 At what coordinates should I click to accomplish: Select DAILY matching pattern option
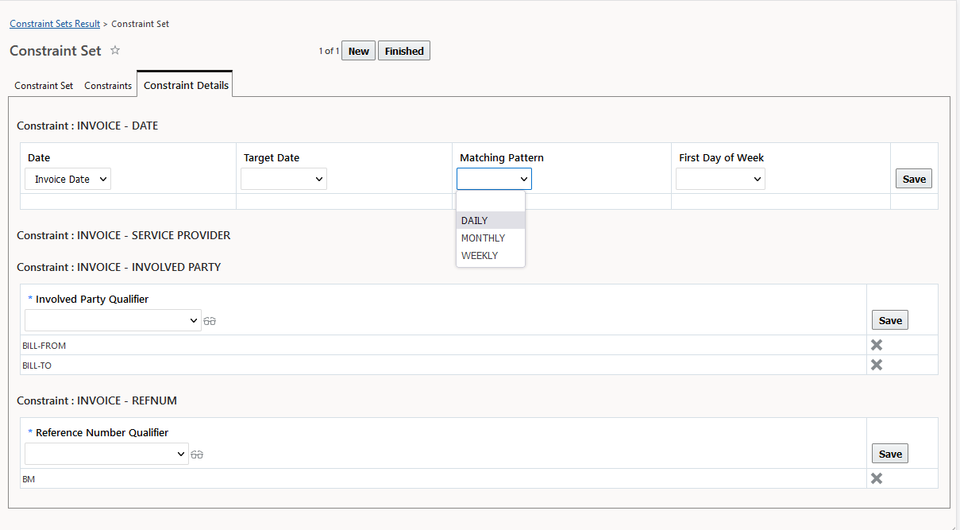475,221
